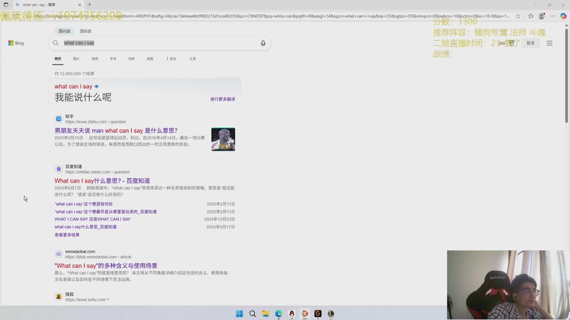Viewport: 570px width, 320px height.
Task: Select the 学术 academic tab
Action: [113, 59]
